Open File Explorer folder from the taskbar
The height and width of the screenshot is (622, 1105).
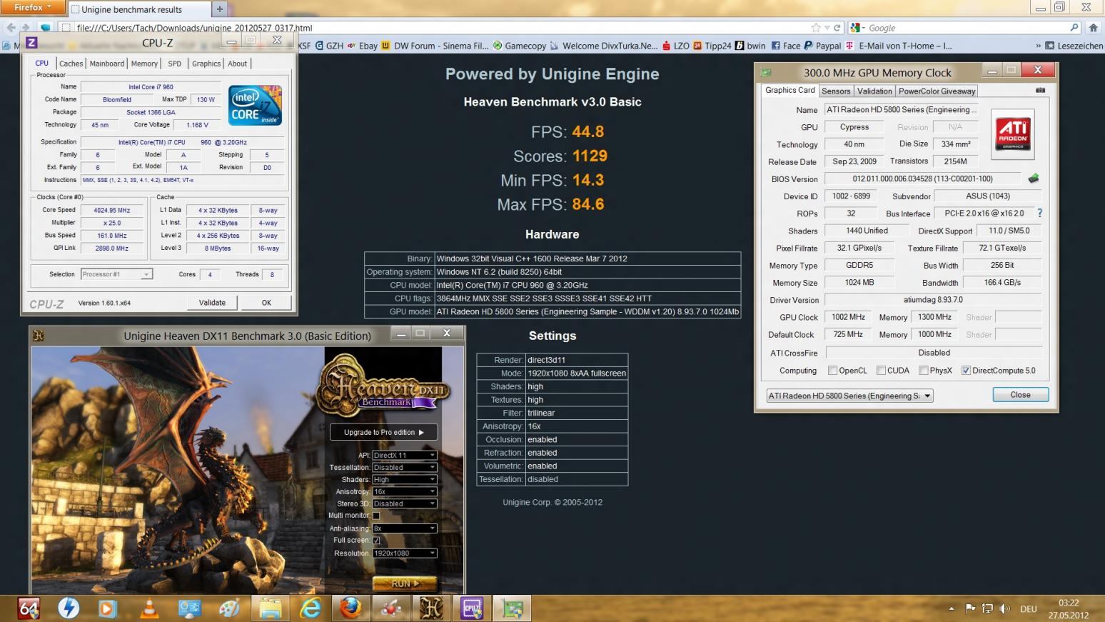(271, 608)
